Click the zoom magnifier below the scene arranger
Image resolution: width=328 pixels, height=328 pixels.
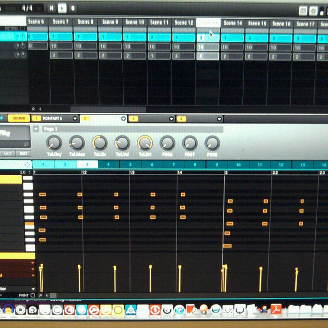pyautogui.click(x=33, y=108)
